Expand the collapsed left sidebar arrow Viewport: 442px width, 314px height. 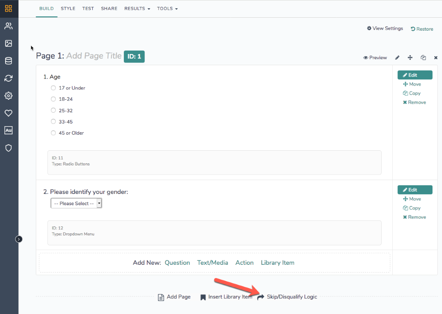(x=19, y=239)
